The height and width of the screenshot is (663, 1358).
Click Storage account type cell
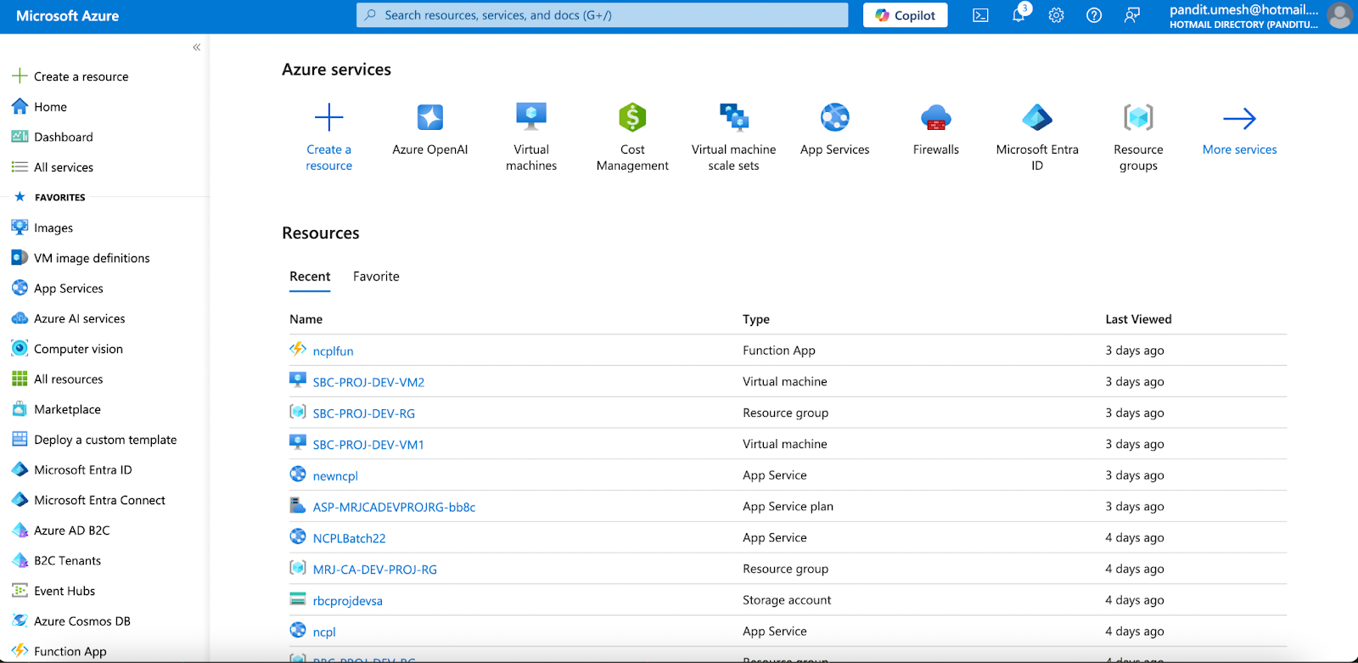coord(787,600)
